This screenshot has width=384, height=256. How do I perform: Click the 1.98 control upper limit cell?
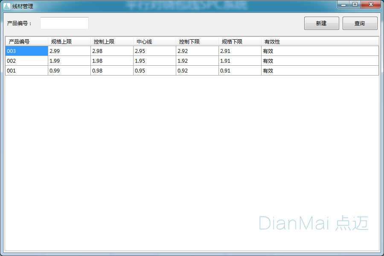pyautogui.click(x=112, y=61)
